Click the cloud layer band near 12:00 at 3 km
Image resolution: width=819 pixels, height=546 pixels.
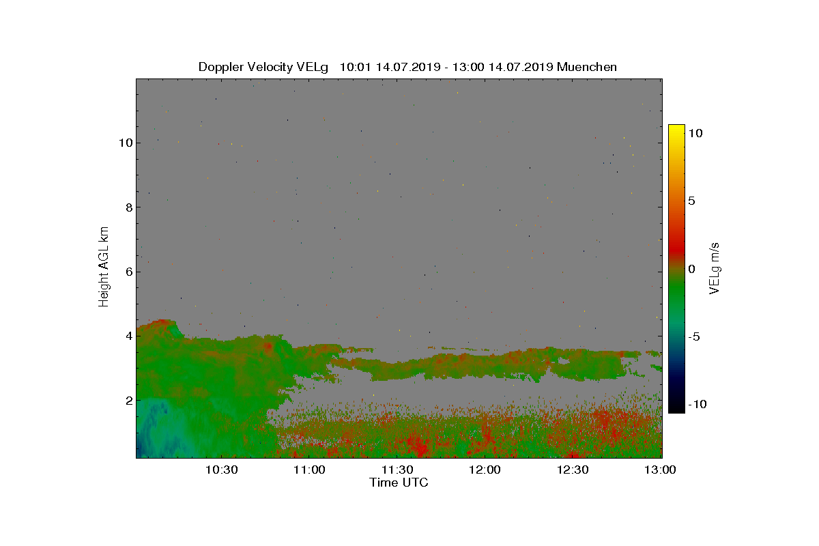pos(485,365)
